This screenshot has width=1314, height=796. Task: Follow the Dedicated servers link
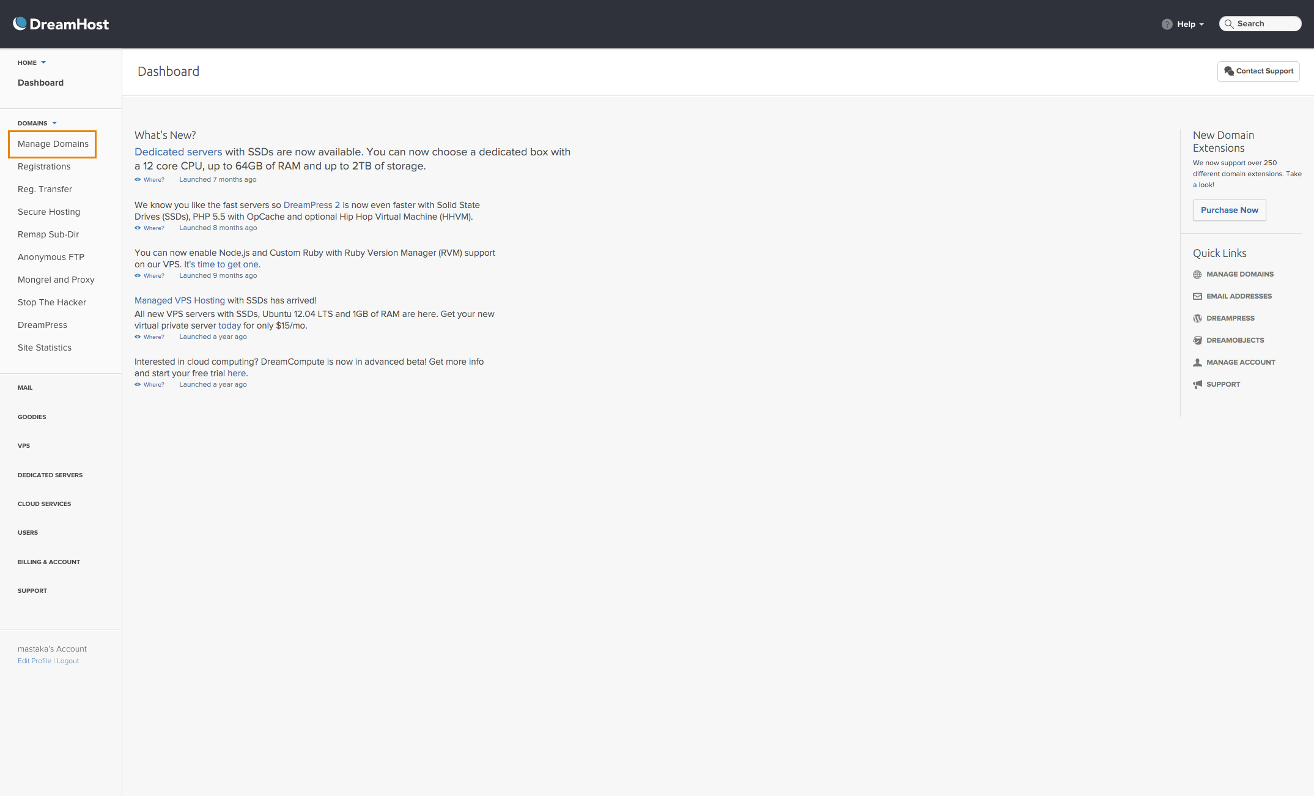(178, 152)
